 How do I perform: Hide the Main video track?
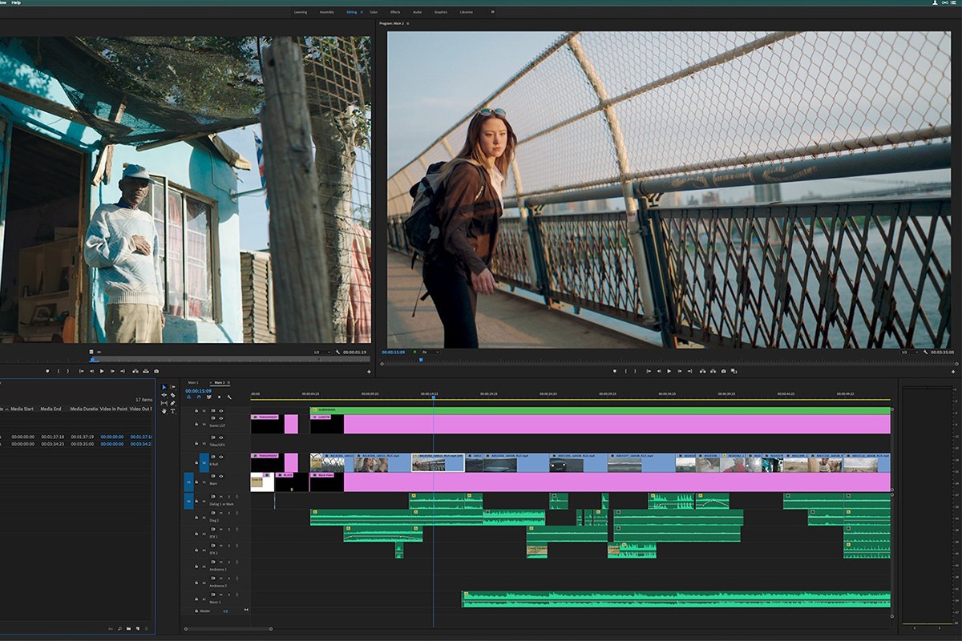point(221,476)
